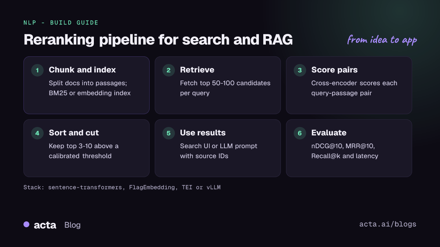This screenshot has height=247, width=440.
Task: Click 'query-passage pair' text
Action: click(x=341, y=93)
